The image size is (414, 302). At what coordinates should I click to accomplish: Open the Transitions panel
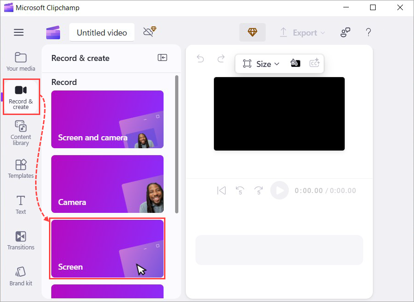pos(20,240)
